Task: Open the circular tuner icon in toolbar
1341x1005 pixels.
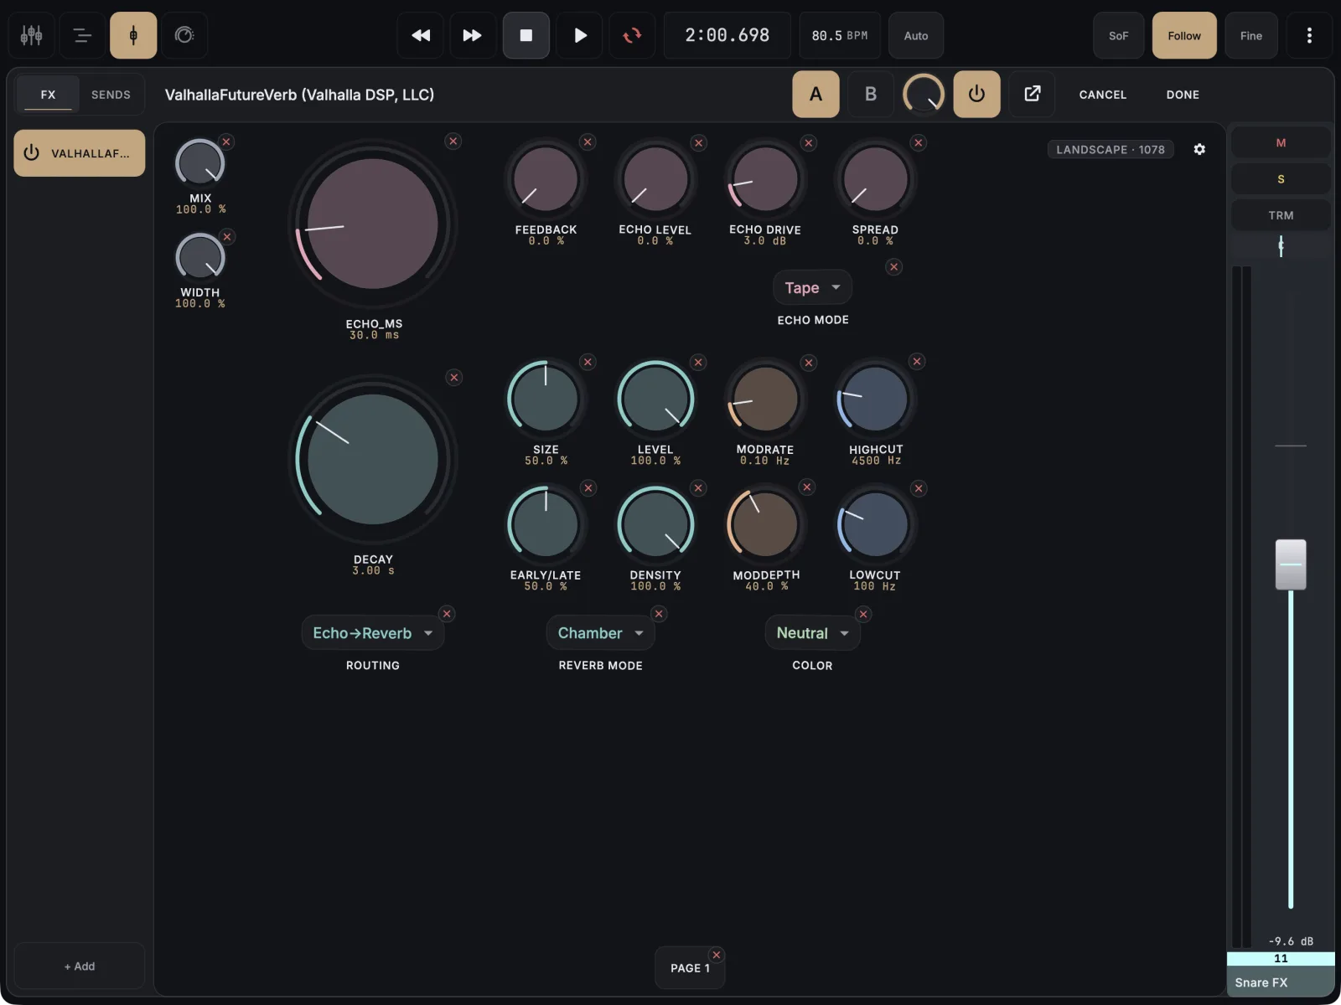Action: tap(184, 35)
